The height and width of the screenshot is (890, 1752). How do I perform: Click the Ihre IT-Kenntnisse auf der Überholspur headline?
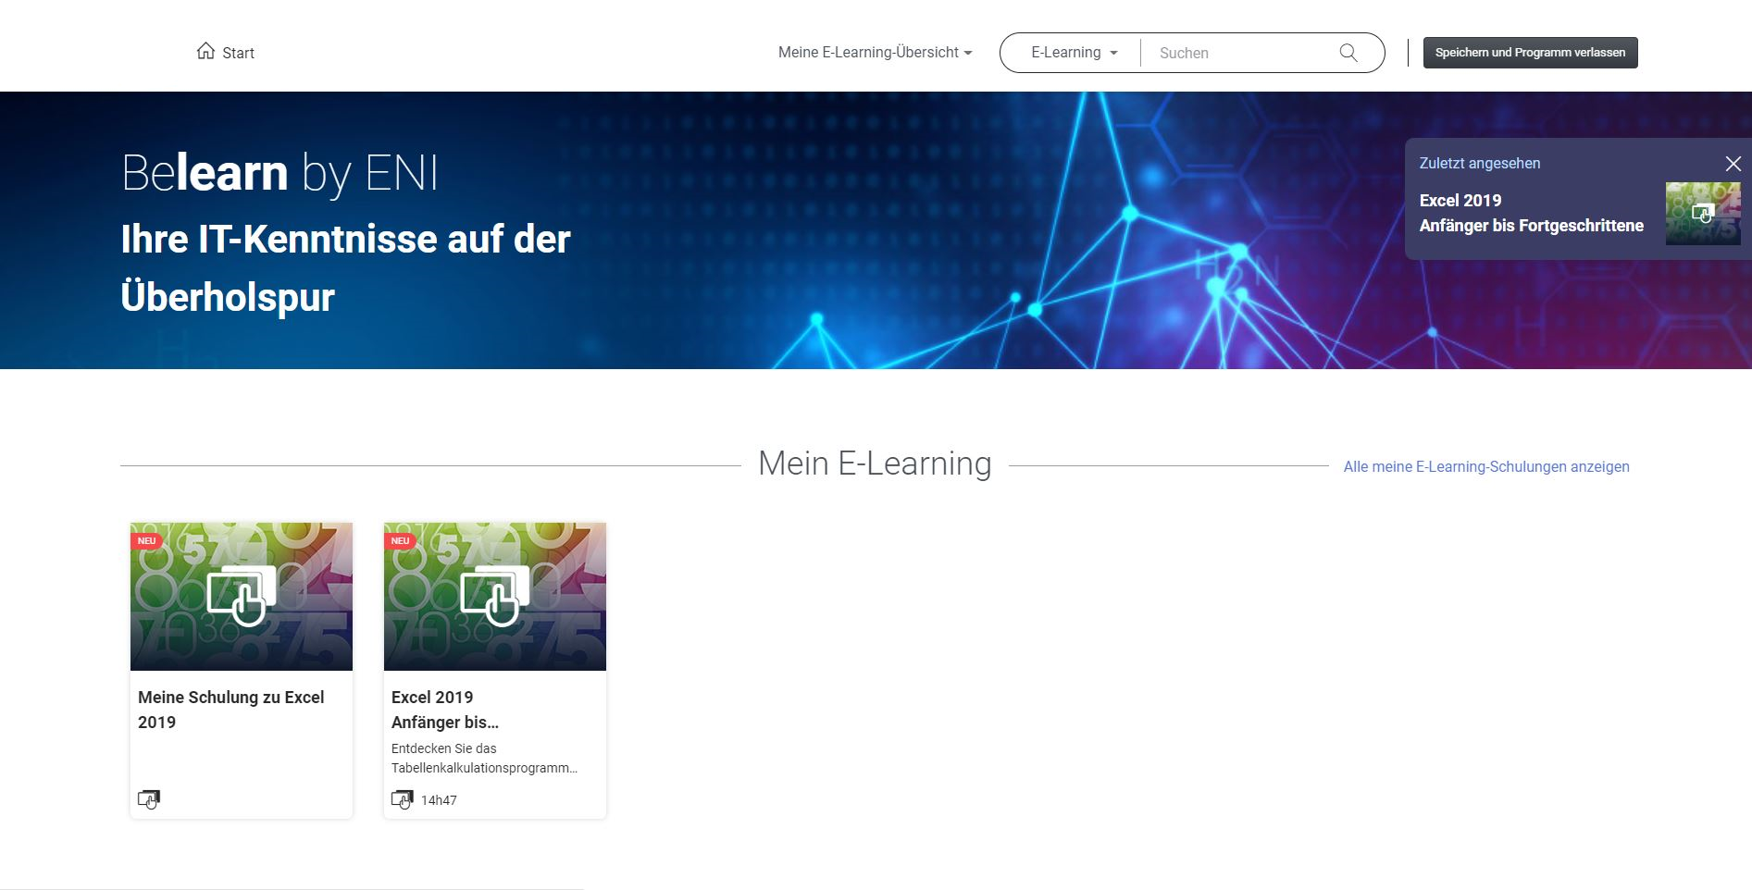(345, 268)
